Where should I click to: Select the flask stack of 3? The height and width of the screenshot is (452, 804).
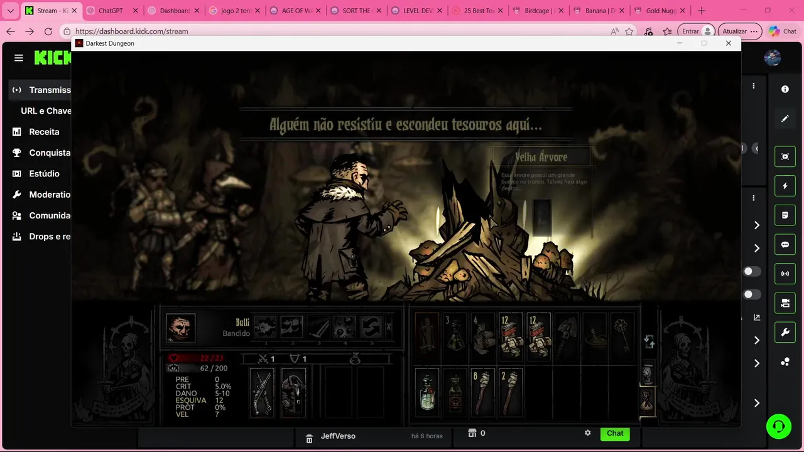[x=455, y=336]
